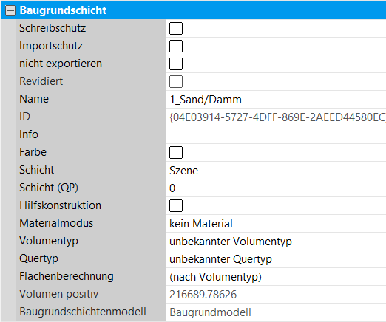Open the Quertyp dropdown
The width and height of the screenshot is (386, 322).
pos(276,259)
